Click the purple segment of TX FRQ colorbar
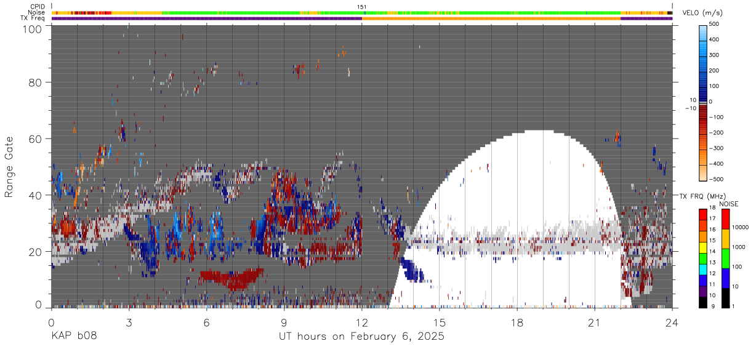Screen dimensions: 756x349 [703, 291]
